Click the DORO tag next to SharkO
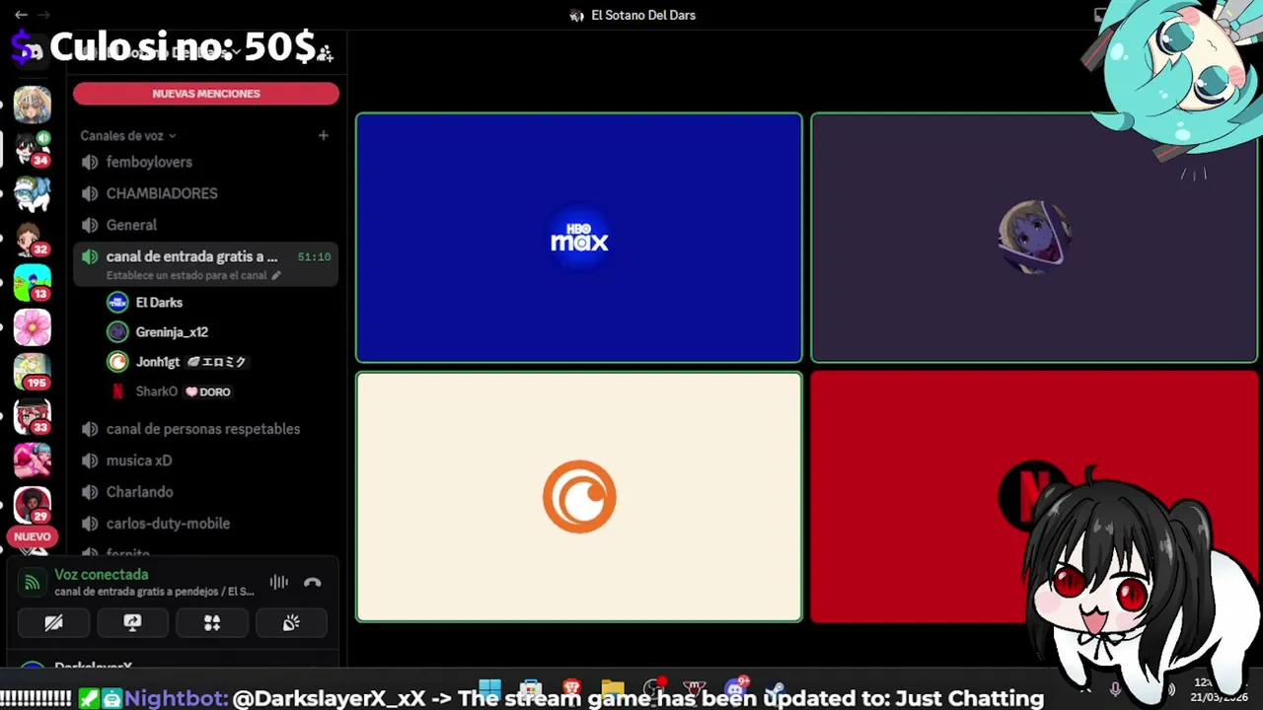Viewport: 1263px width, 710px height. (x=208, y=391)
